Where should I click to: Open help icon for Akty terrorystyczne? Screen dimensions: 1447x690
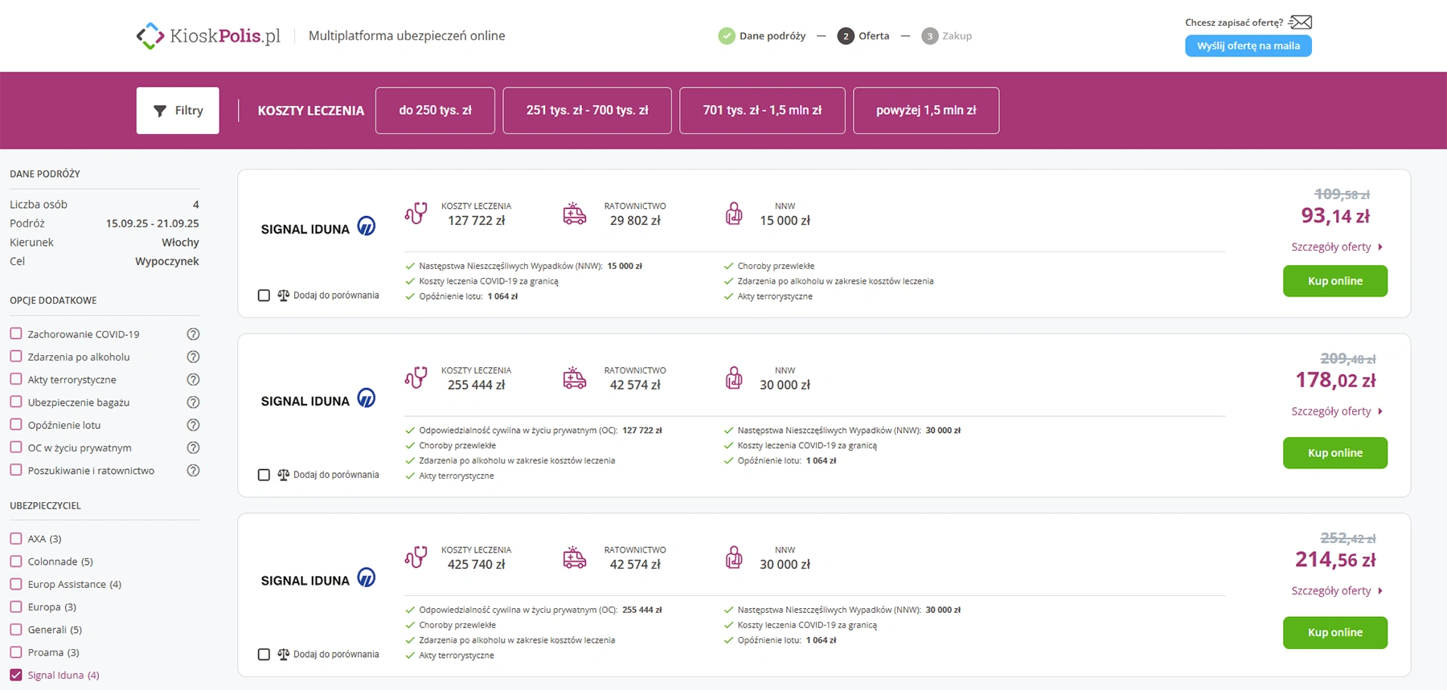pyautogui.click(x=193, y=380)
